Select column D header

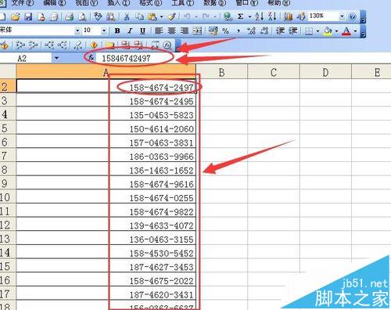[325, 72]
